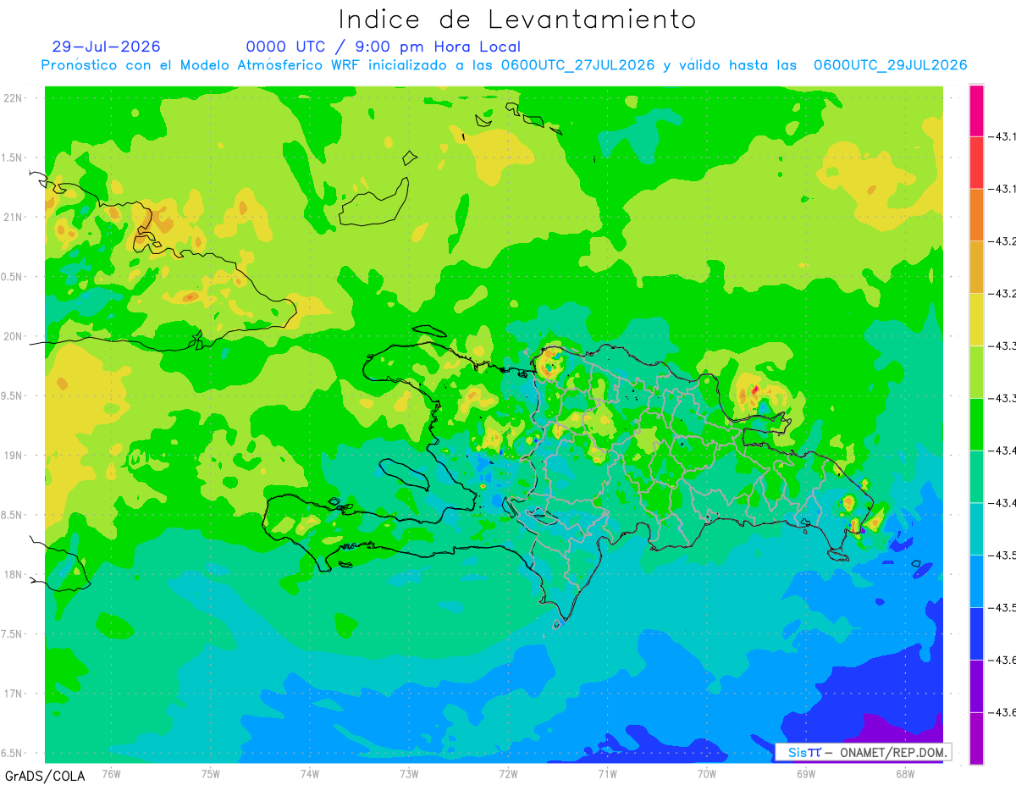Click the '20N' latitude axis label
This screenshot has height=785, width=1016.
pyautogui.click(x=14, y=336)
